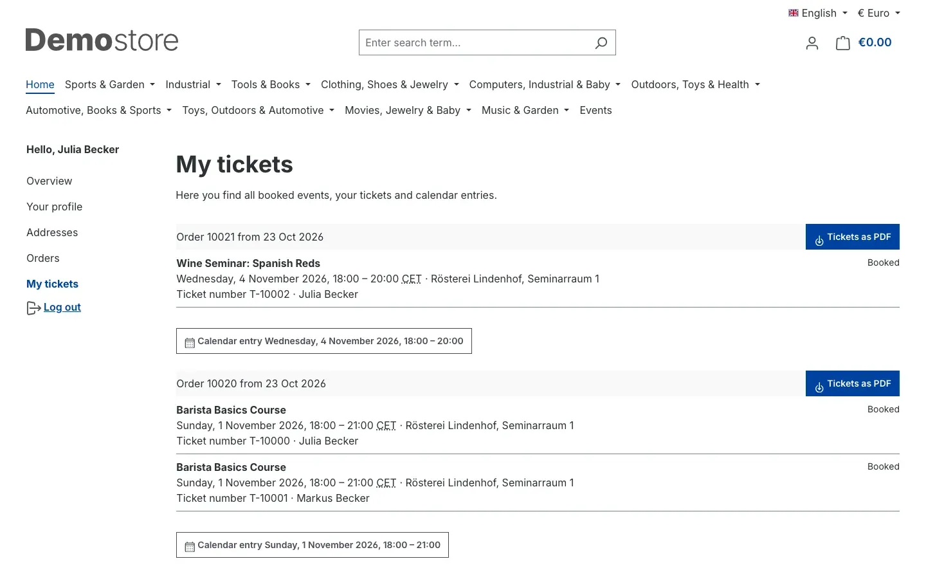Open Orders in account sidebar
Viewport: 926px width, 579px height.
click(43, 258)
